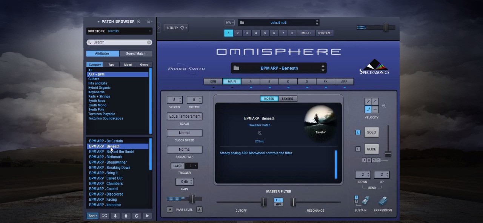Toggle the LATCH trigger button

pos(178,166)
